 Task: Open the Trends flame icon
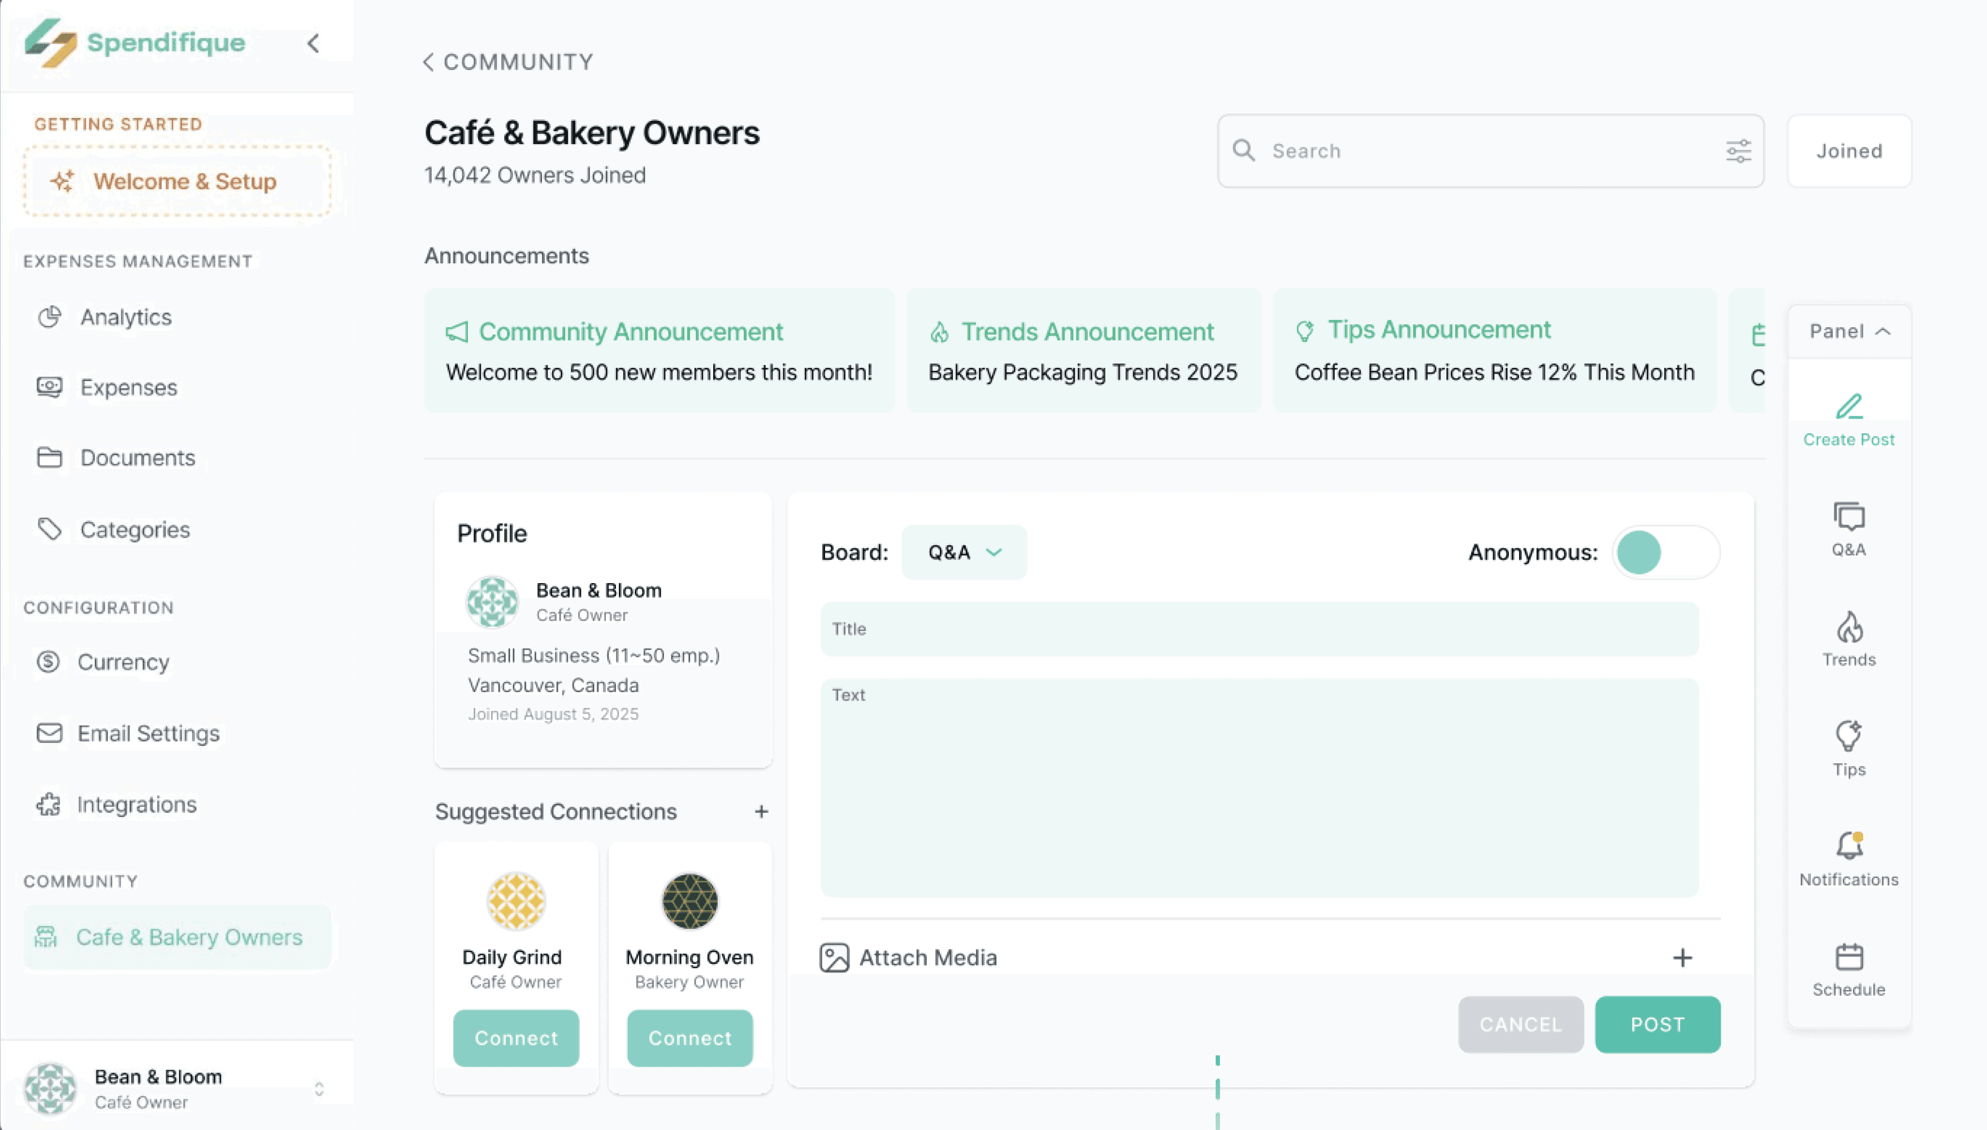1848,638
